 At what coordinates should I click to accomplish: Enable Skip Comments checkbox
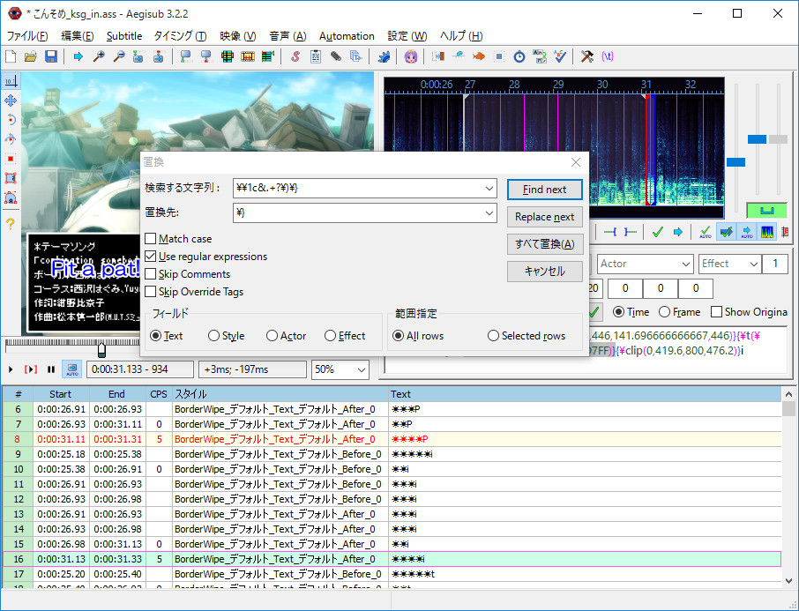coord(150,274)
